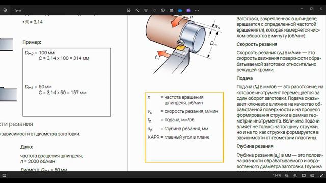Click the actual size icon

(312, 175)
